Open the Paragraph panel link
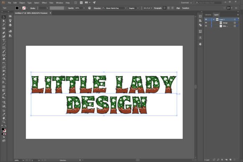Screen dimensions: 243x162 (158, 8)
